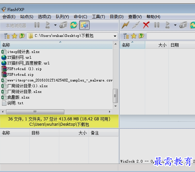195x172 pixels.
Task: Click remote disk transfer icon after Go arrow
Action: click(x=183, y=25)
